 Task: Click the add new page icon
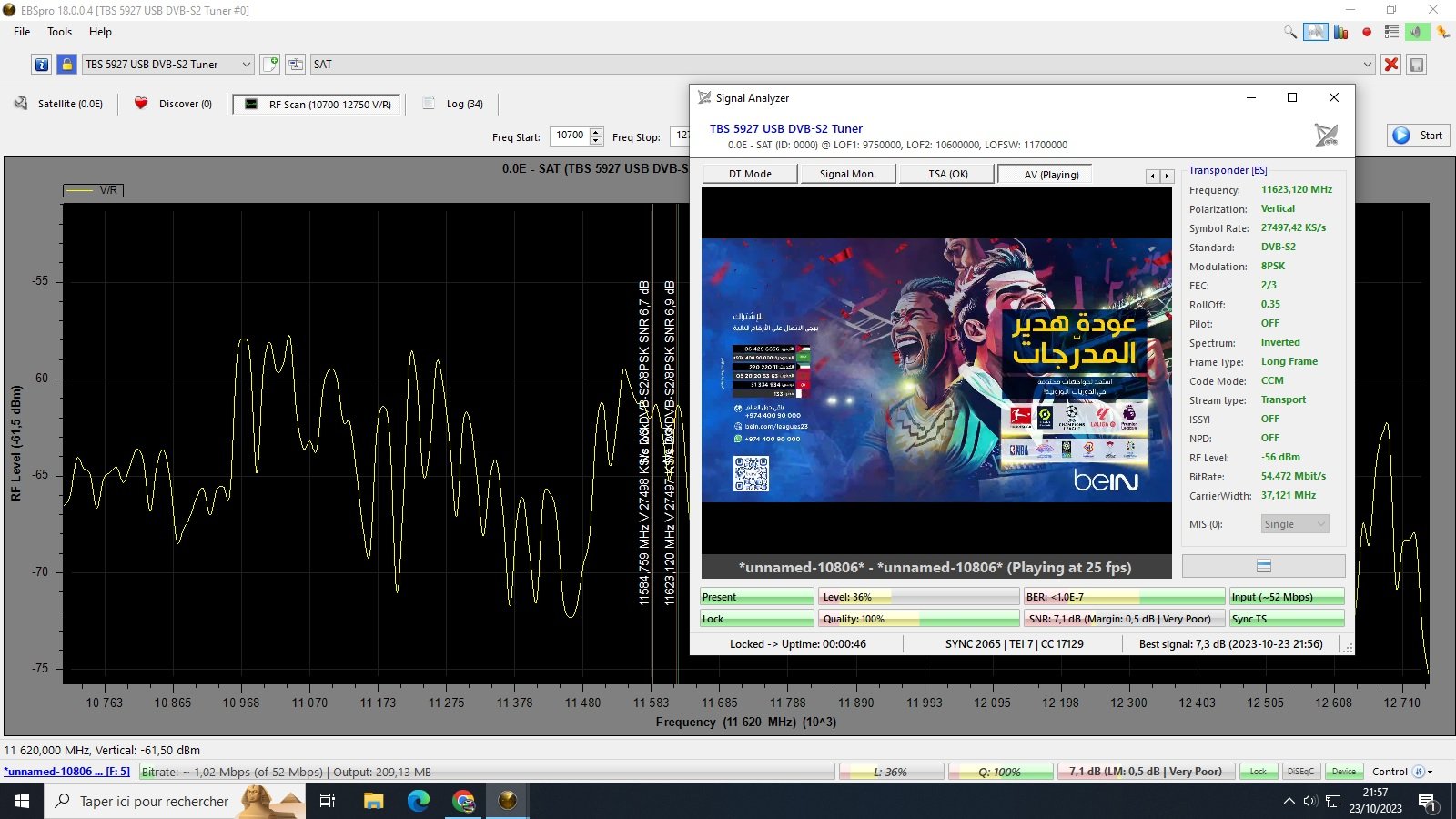point(270,65)
